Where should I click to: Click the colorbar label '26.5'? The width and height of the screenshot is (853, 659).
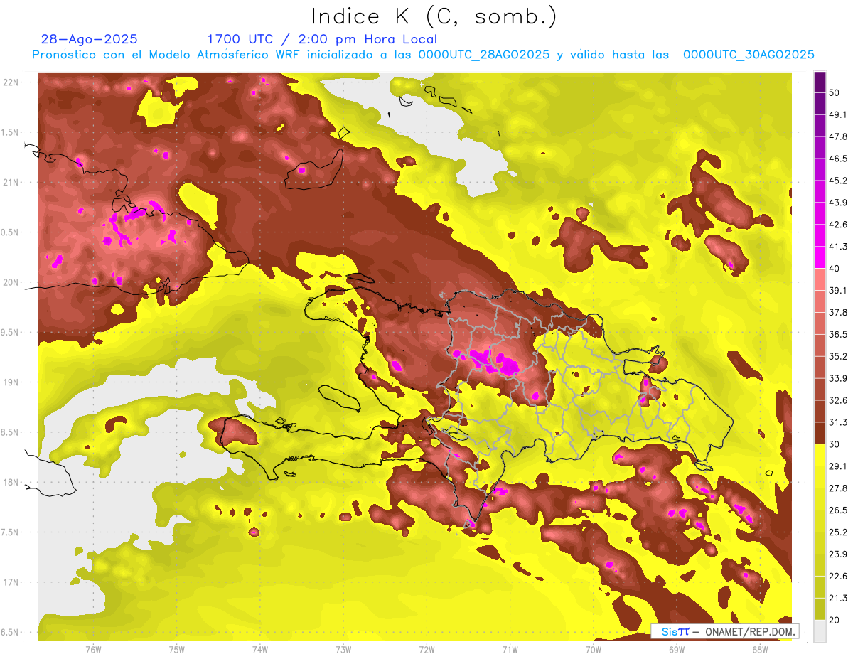point(838,510)
